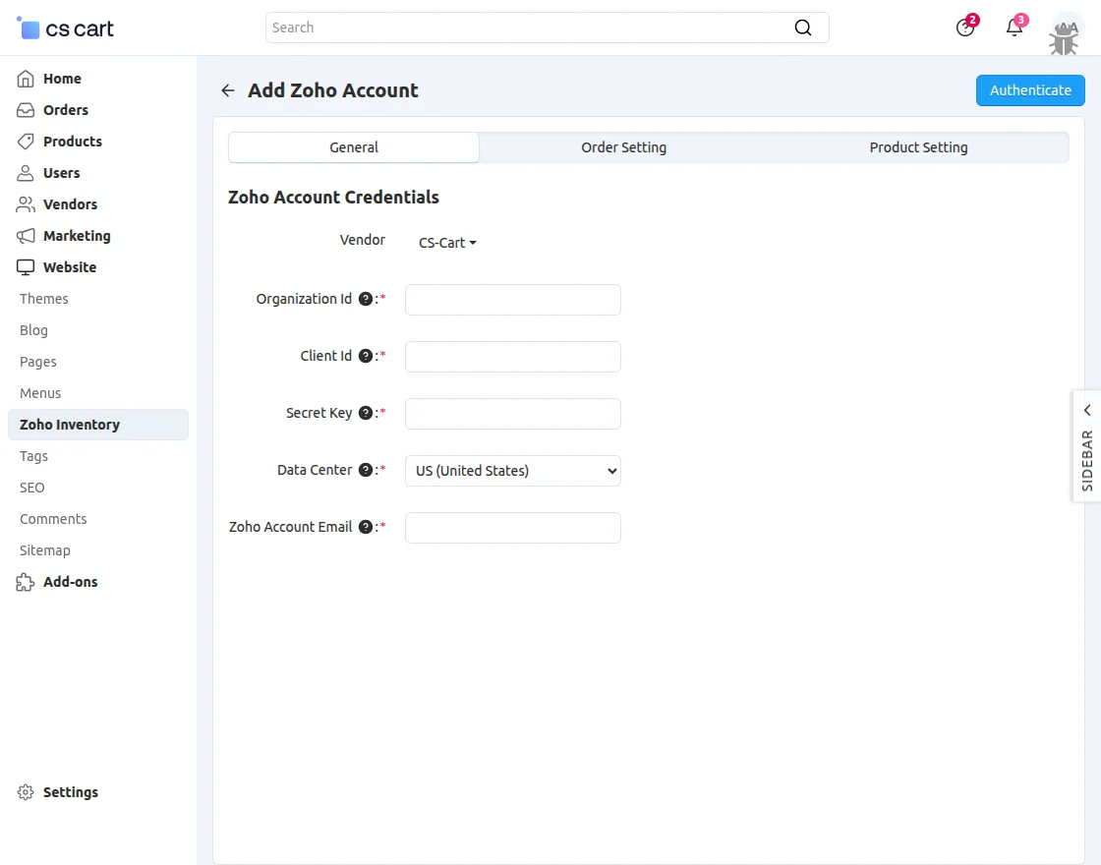The image size is (1101, 865).
Task: Click the Secret Key input field
Action: coord(512,414)
